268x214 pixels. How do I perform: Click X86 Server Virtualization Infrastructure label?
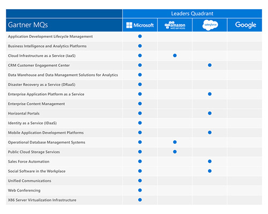[42, 200]
